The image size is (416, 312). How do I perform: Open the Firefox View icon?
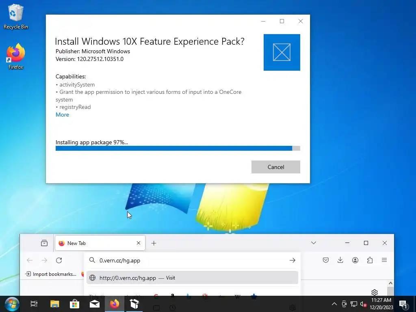coord(44,243)
